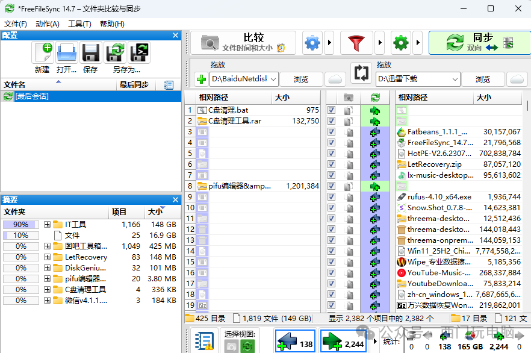Close the 摘要 overview panel
This screenshot has height=353, width=531.
tap(175, 200)
